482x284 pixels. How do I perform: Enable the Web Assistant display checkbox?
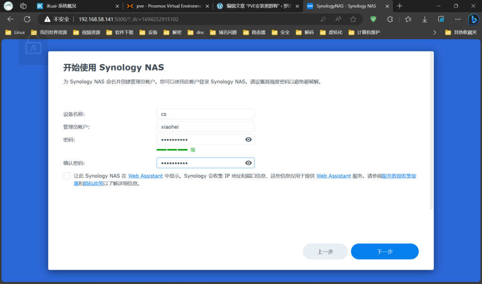[66, 176]
